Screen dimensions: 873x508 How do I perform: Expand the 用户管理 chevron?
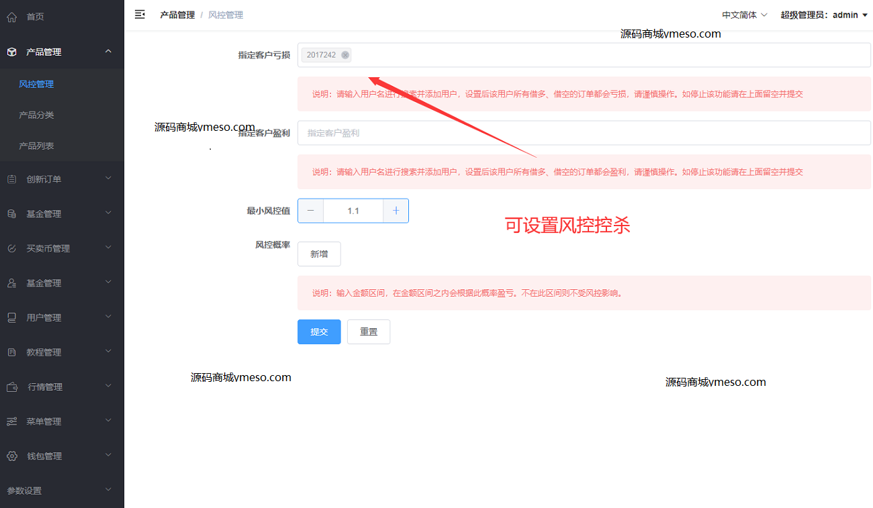[x=108, y=317]
